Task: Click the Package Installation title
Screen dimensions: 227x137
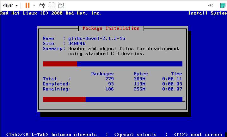Action: (111, 28)
